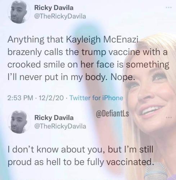Open the Ricky Davila name in the top tweet
176x180 pixels.
pos(54,8)
